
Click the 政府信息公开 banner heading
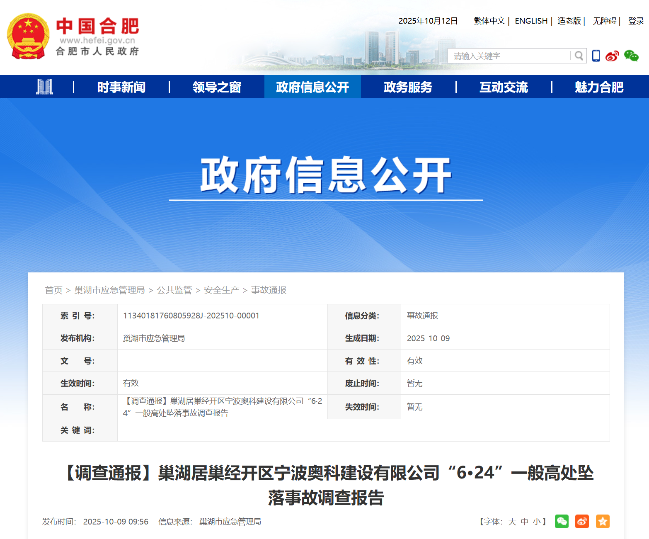pyautogui.click(x=326, y=175)
